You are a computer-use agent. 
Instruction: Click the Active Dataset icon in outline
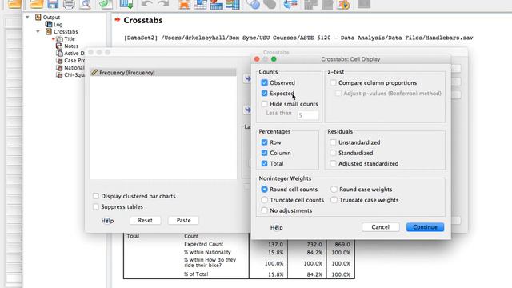[59, 54]
